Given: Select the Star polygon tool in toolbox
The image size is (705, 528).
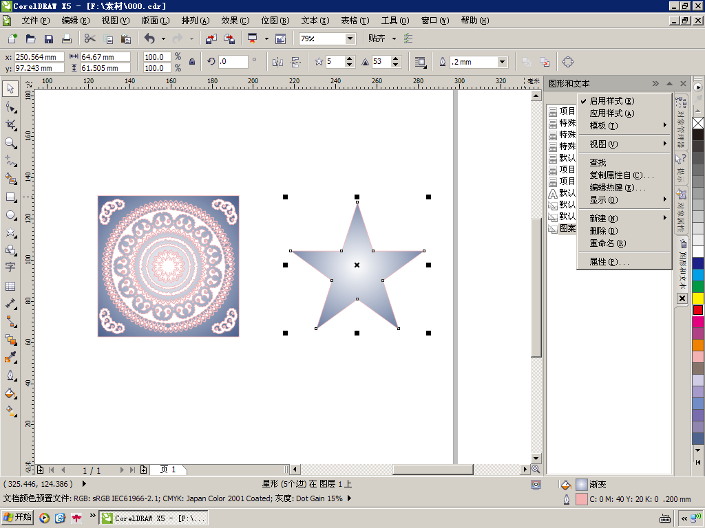Looking at the screenshot, I should [11, 232].
